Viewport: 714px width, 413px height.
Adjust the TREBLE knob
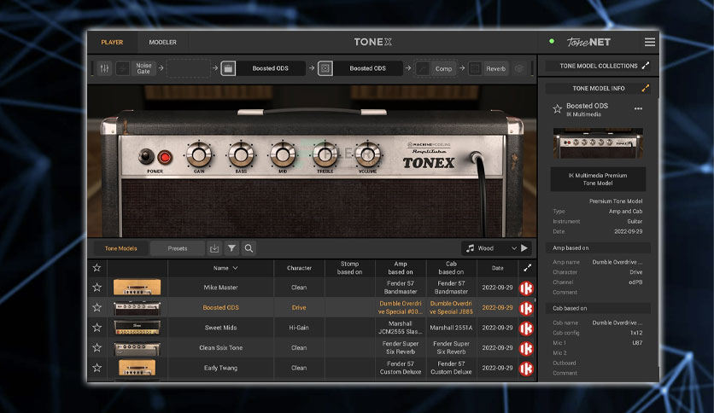point(325,154)
